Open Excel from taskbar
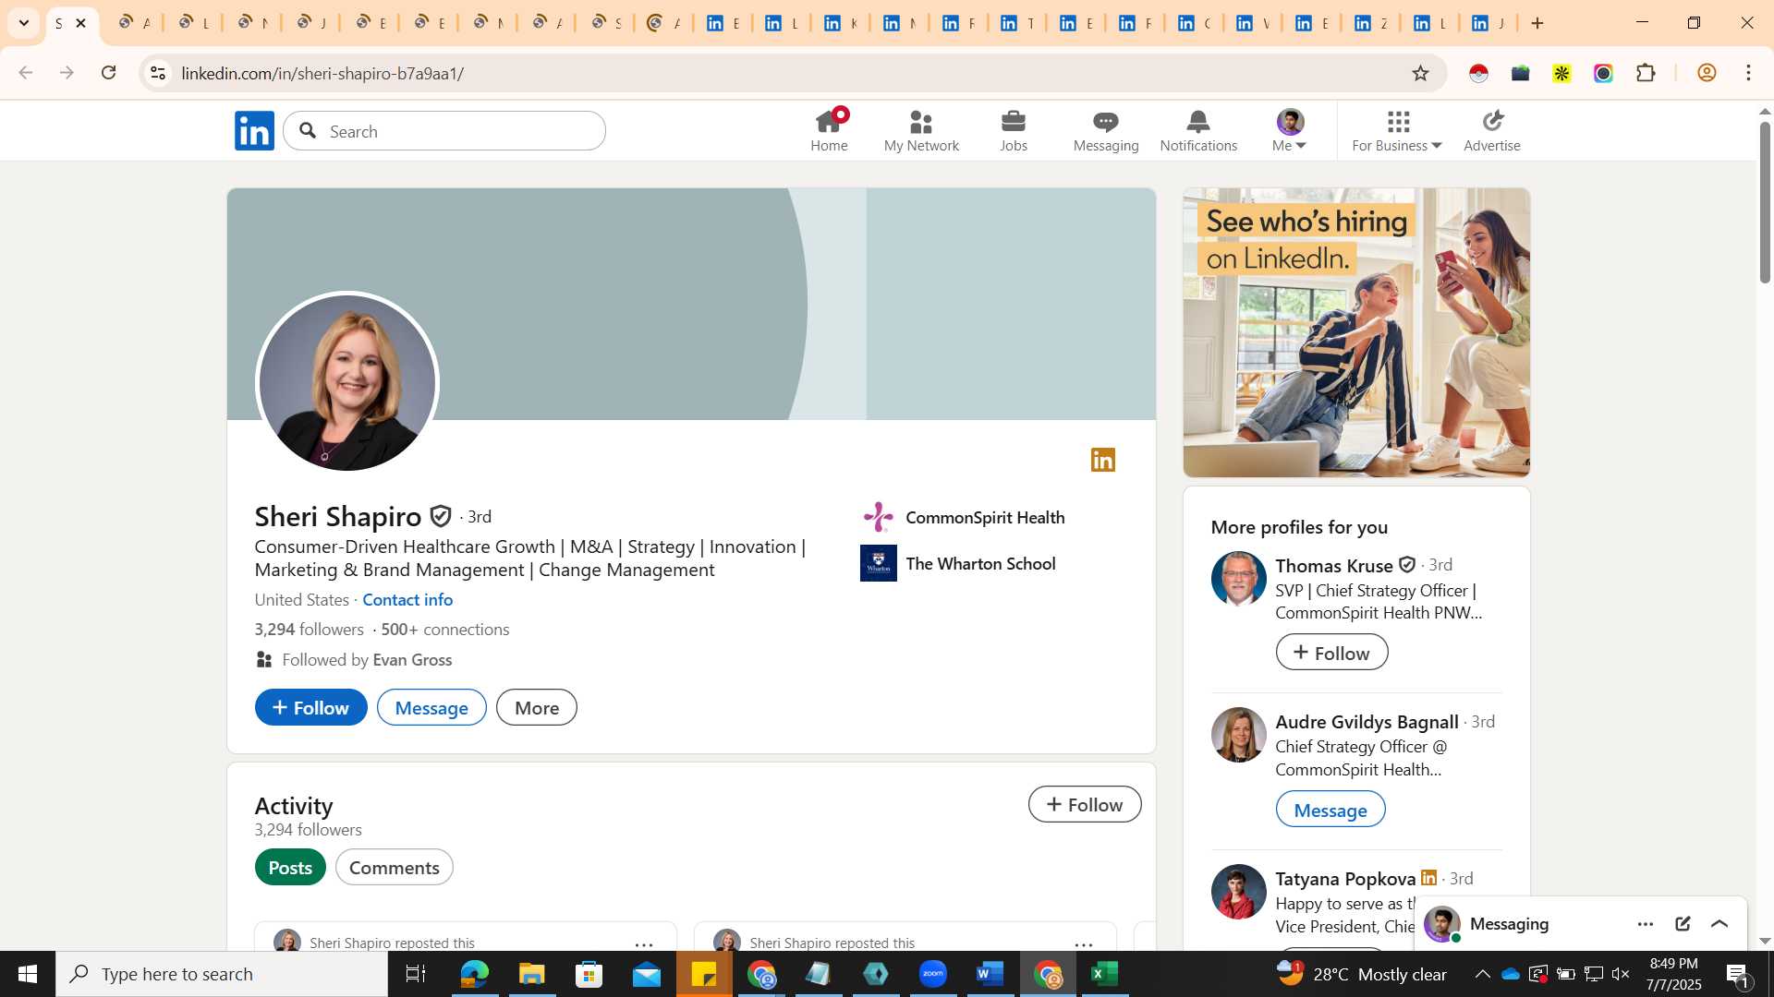Image resolution: width=1774 pixels, height=997 pixels. coord(1105,974)
